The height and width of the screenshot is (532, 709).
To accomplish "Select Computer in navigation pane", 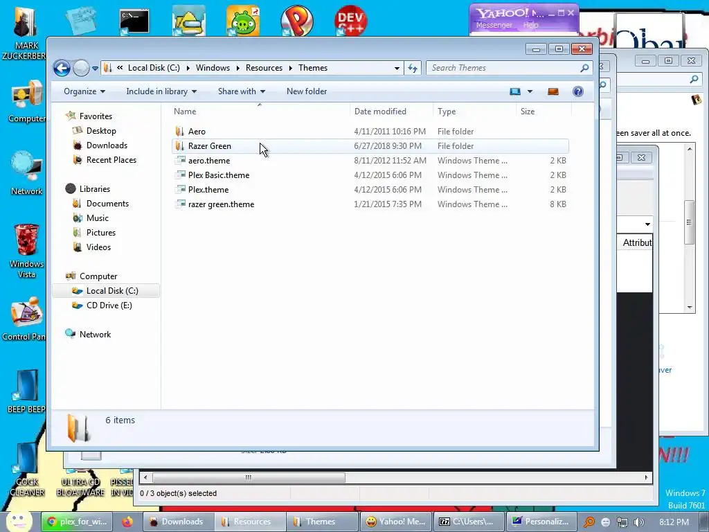I will [x=98, y=276].
